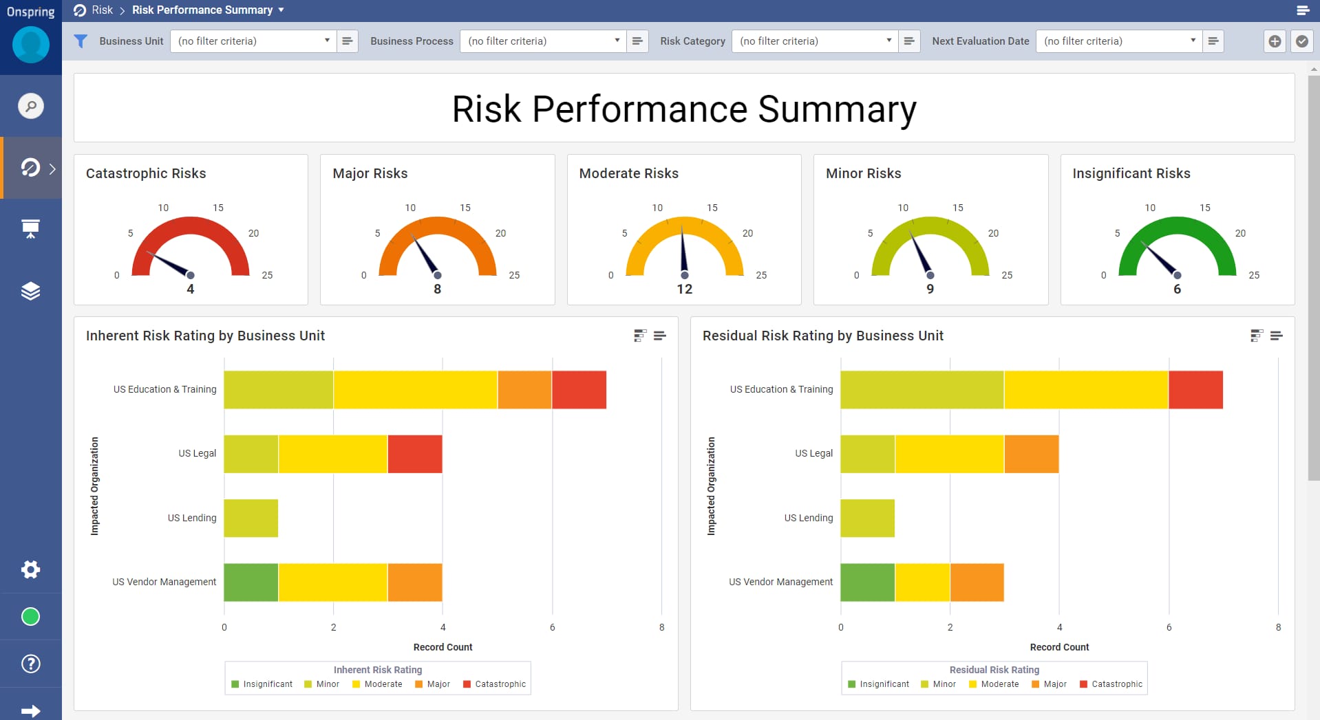
Task: Open the menu icon on Residual Risk chart
Action: click(1276, 336)
